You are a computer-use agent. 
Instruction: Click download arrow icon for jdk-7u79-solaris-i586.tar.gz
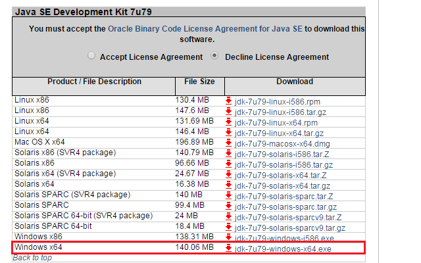pyautogui.click(x=228, y=164)
